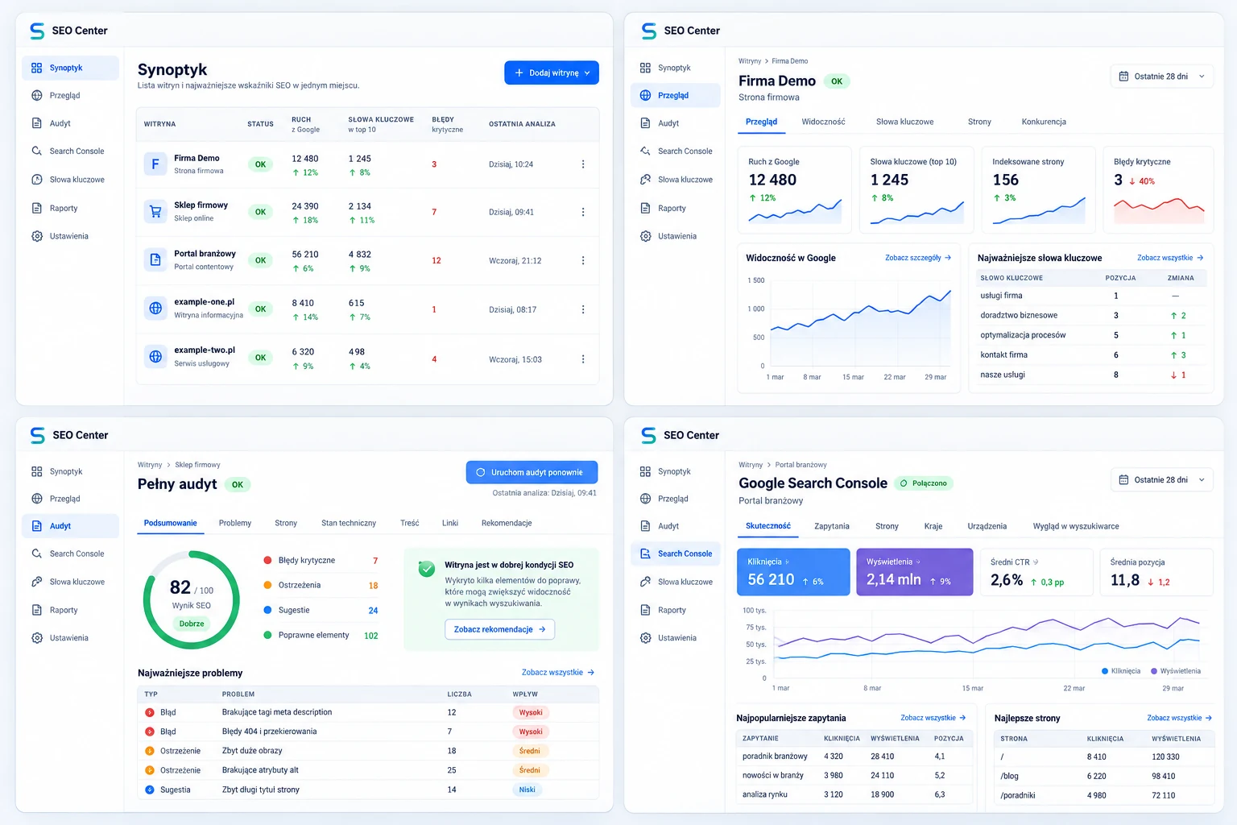The height and width of the screenshot is (825, 1237).
Task: Select Słowa kluczowe icon in Pełny audyt panel sidebar
Action: (x=37, y=582)
